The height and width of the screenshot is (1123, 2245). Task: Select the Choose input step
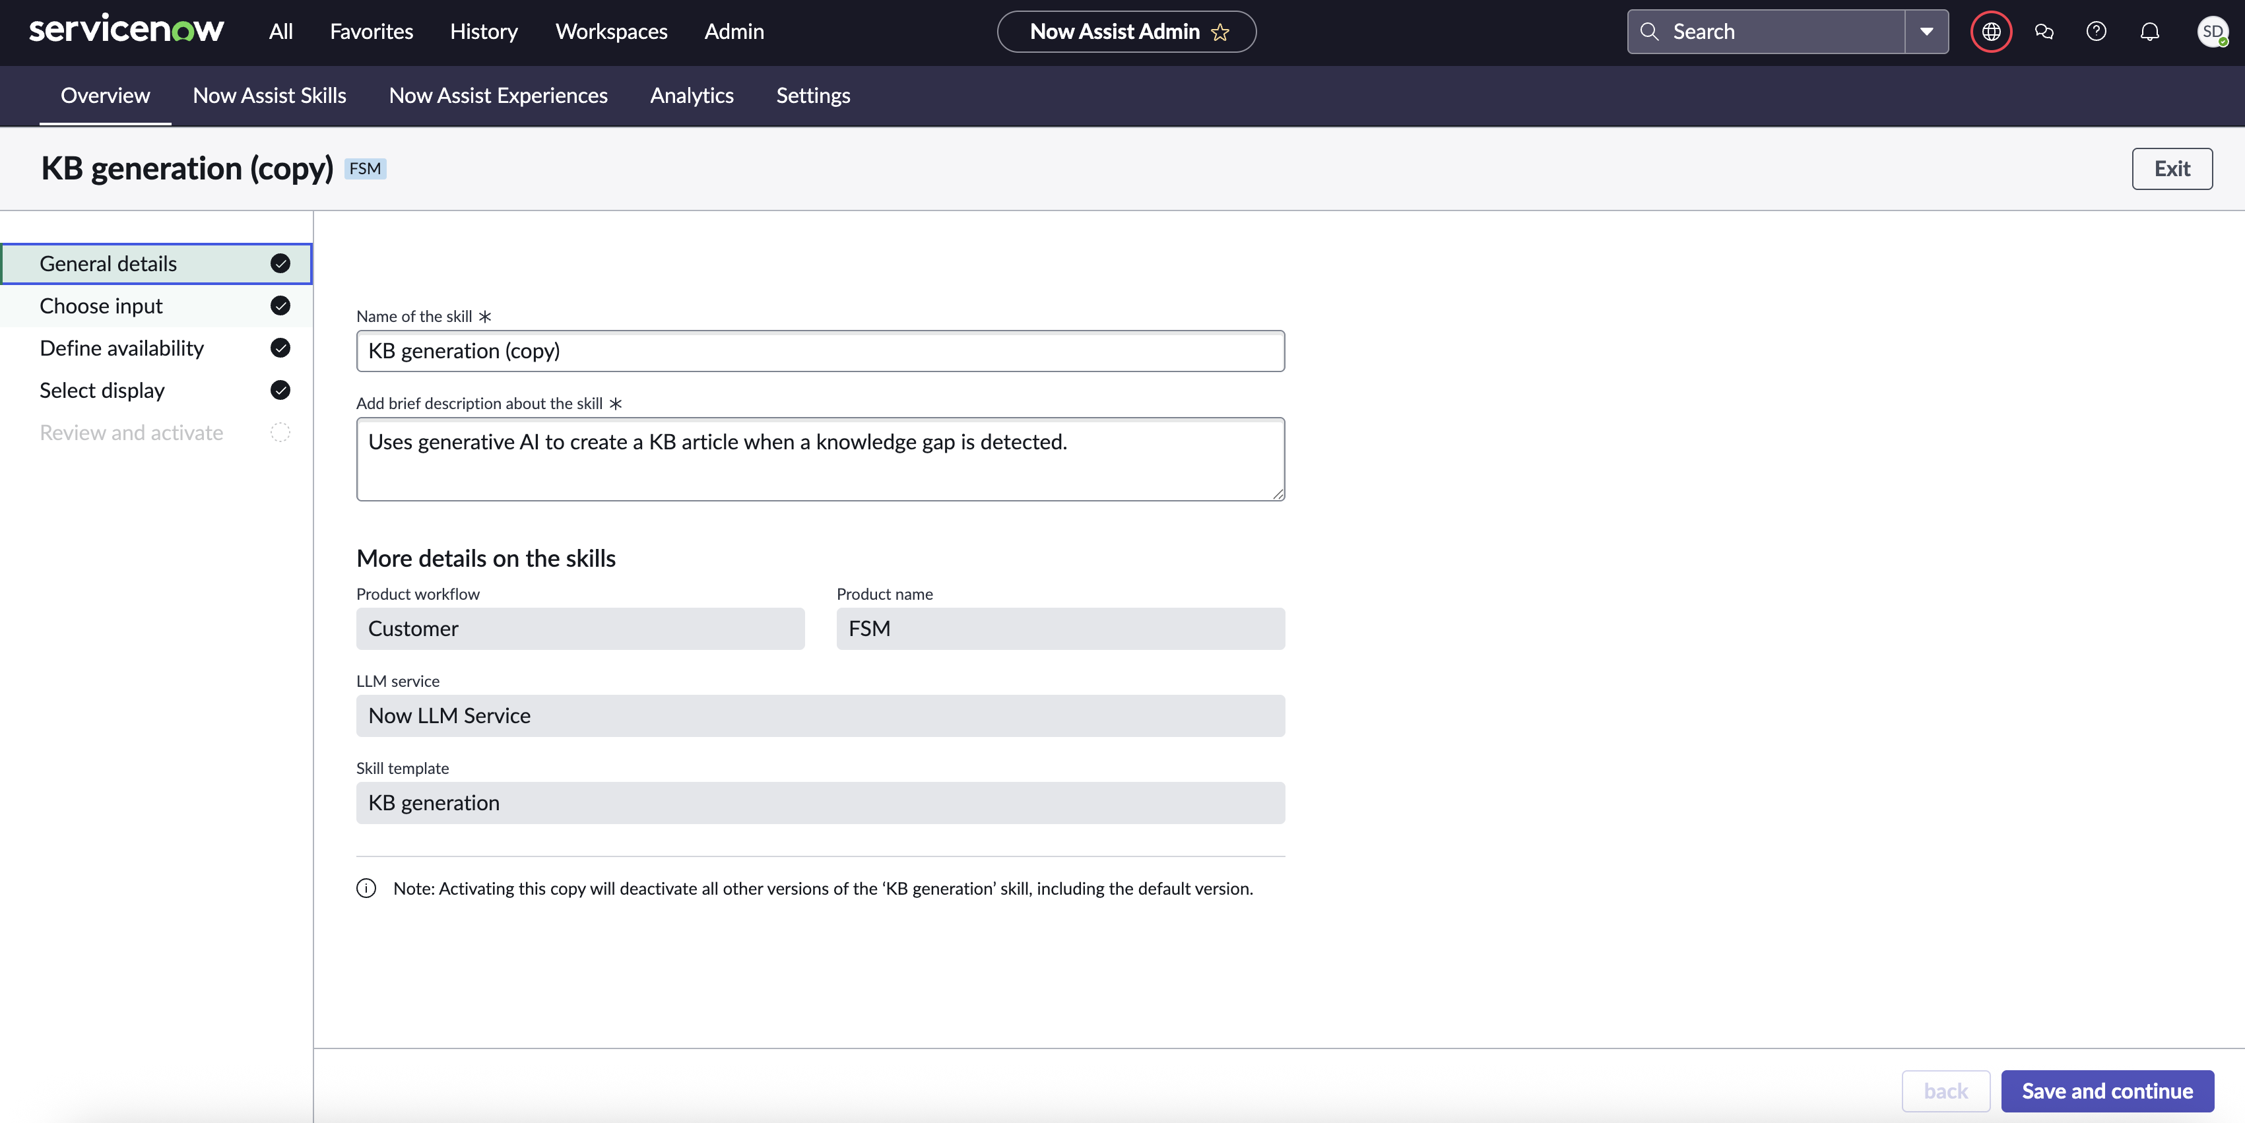[157, 305]
